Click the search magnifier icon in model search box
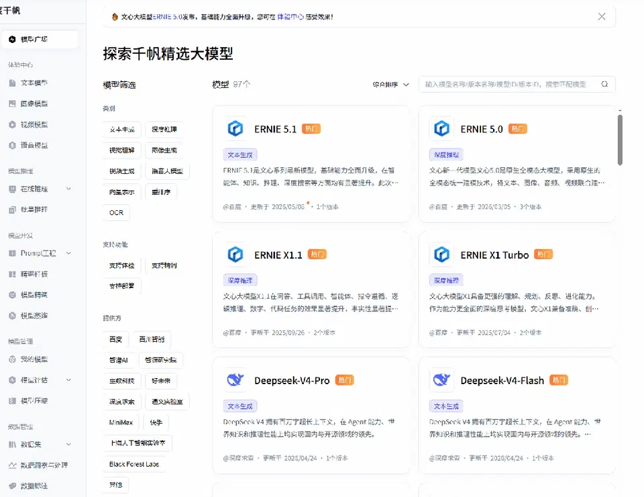Viewport: 644px width, 497px height. (604, 84)
